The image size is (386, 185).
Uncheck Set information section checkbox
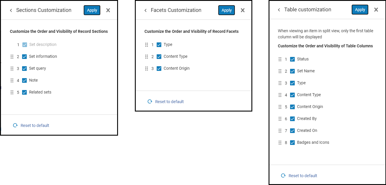click(x=24, y=57)
